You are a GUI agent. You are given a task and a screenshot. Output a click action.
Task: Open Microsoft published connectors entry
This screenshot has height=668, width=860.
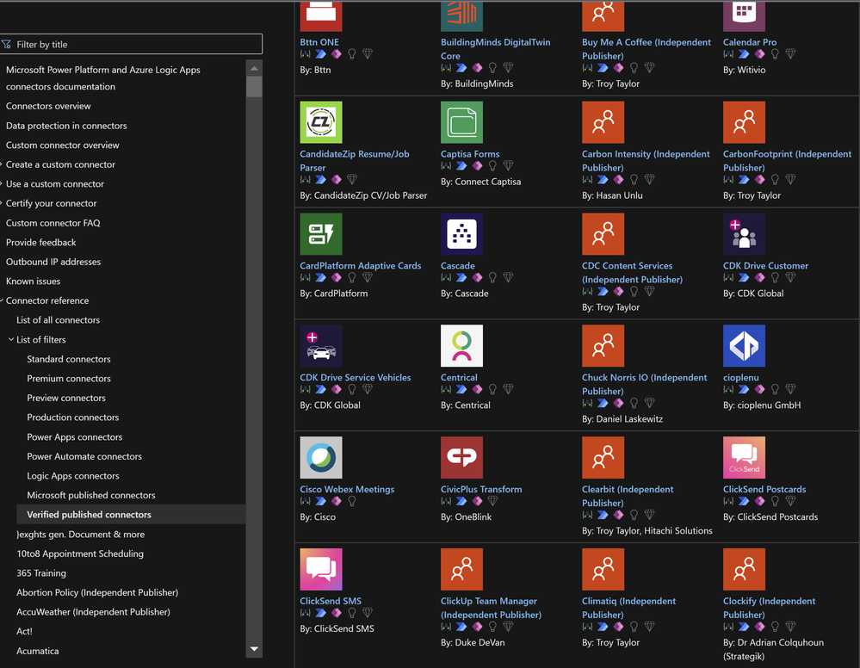tap(91, 495)
